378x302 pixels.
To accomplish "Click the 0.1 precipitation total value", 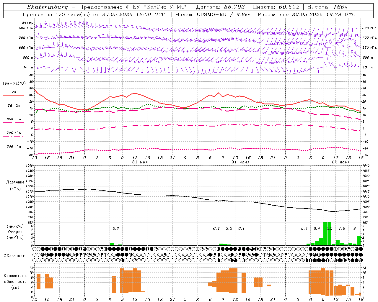I will pos(242,228).
